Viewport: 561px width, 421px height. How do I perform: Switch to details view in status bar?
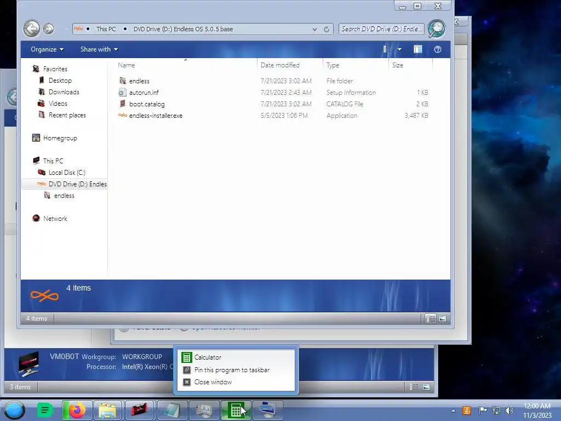tap(431, 318)
